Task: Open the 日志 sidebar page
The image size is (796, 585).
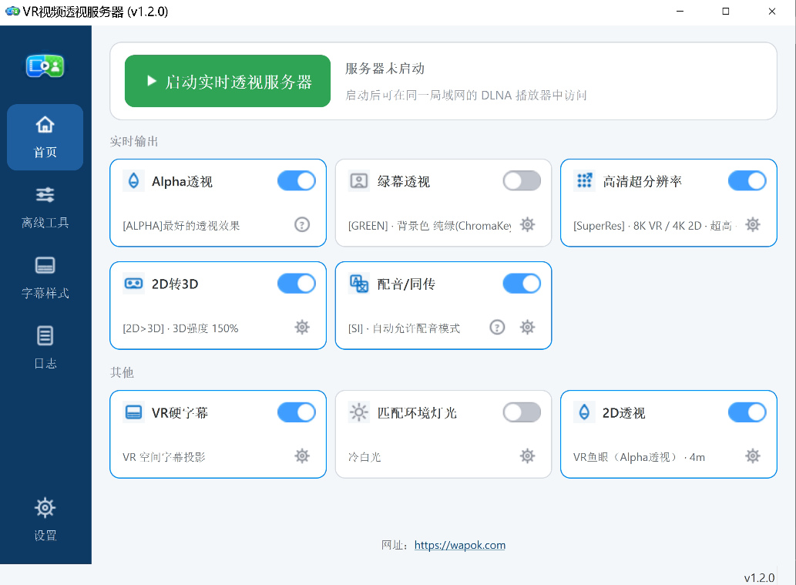Action: (45, 348)
